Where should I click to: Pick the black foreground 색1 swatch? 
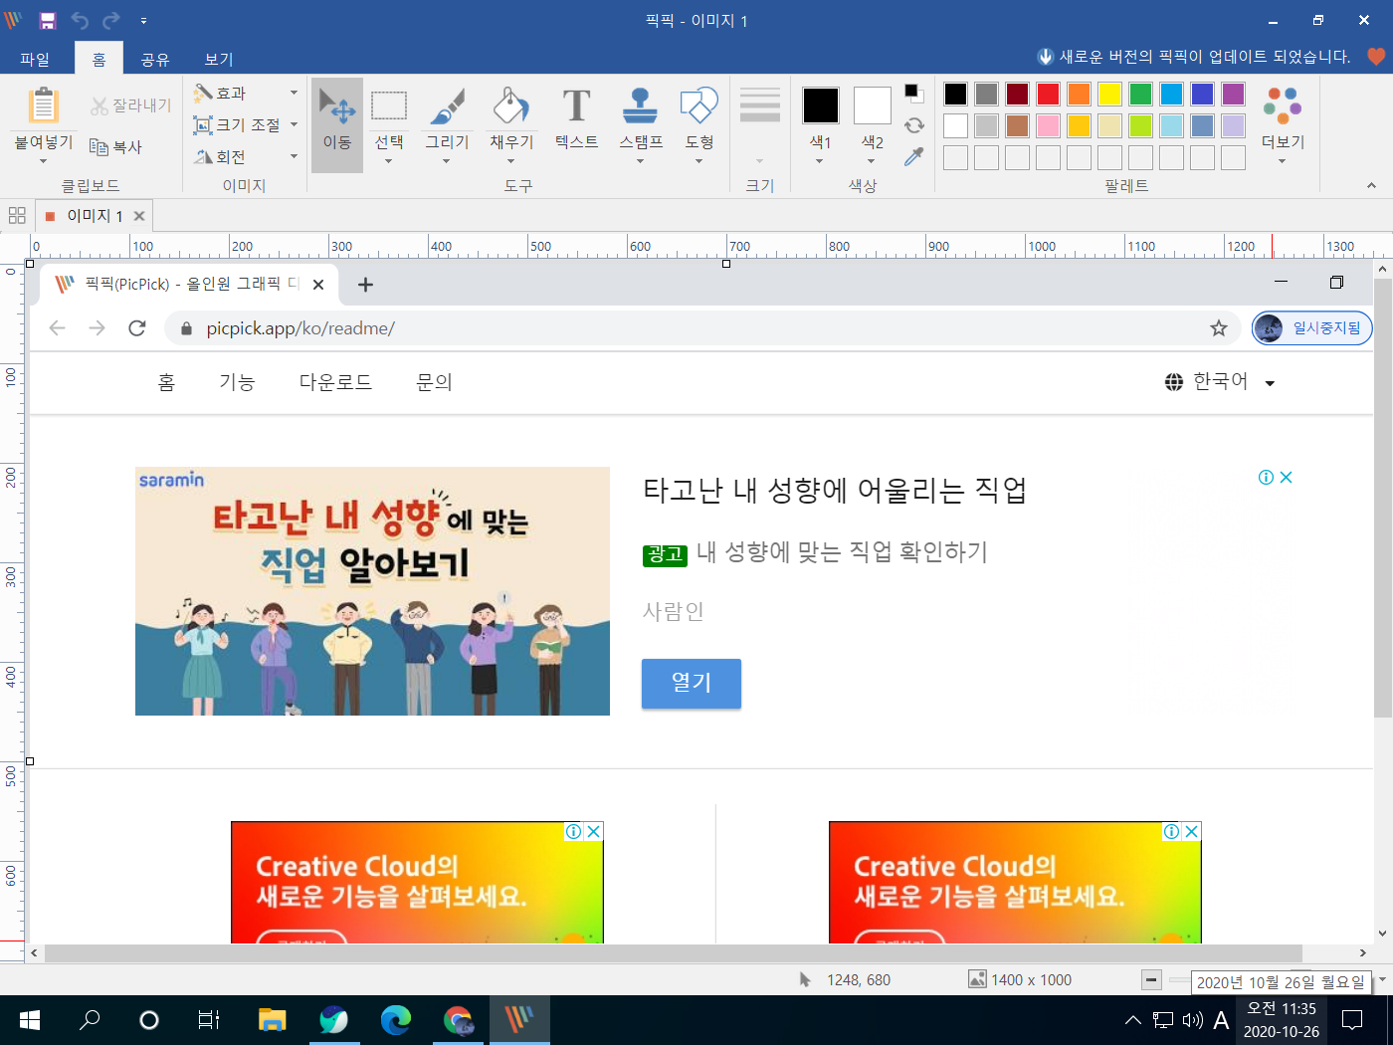click(821, 105)
